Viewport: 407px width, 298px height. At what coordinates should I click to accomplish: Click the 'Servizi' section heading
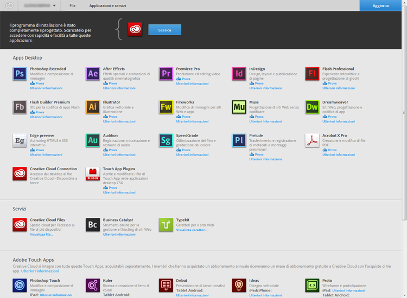(19, 209)
